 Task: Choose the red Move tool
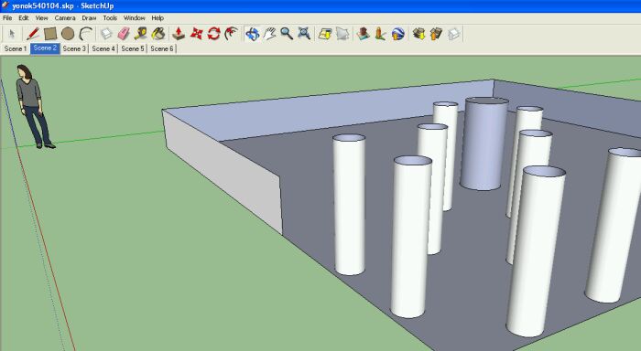pyautogui.click(x=196, y=34)
